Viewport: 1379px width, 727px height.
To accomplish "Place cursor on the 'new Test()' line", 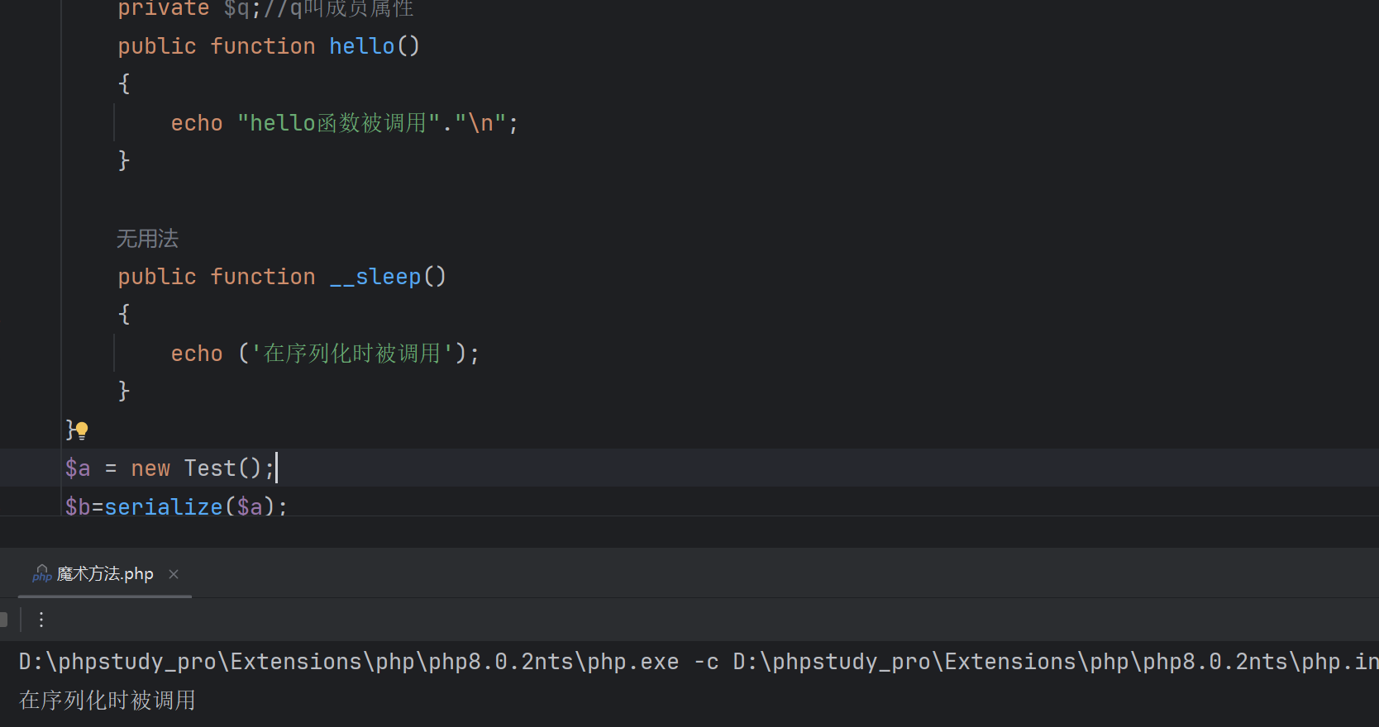I will (x=689, y=468).
